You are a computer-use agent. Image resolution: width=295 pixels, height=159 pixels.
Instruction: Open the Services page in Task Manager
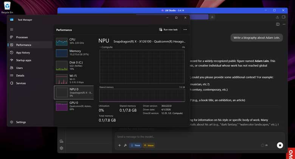click(30, 83)
